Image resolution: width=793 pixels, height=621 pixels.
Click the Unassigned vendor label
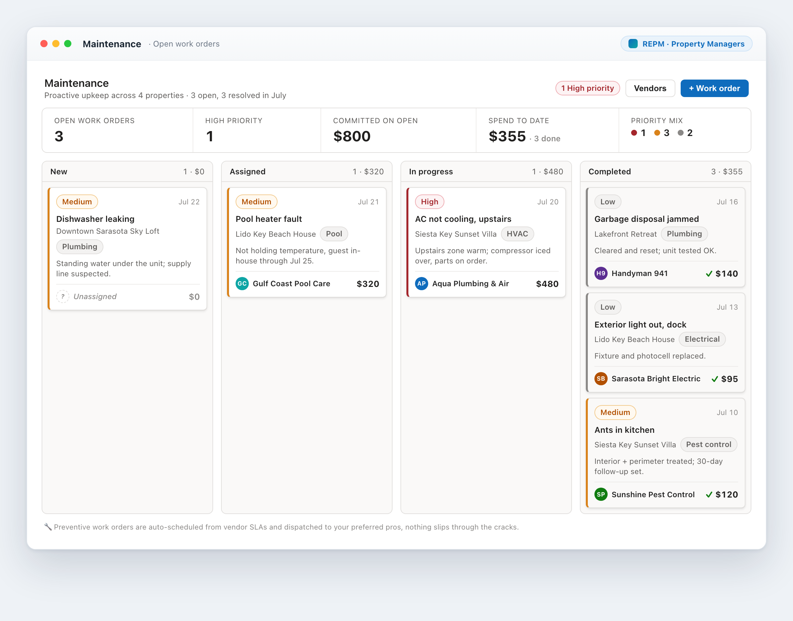tap(95, 297)
